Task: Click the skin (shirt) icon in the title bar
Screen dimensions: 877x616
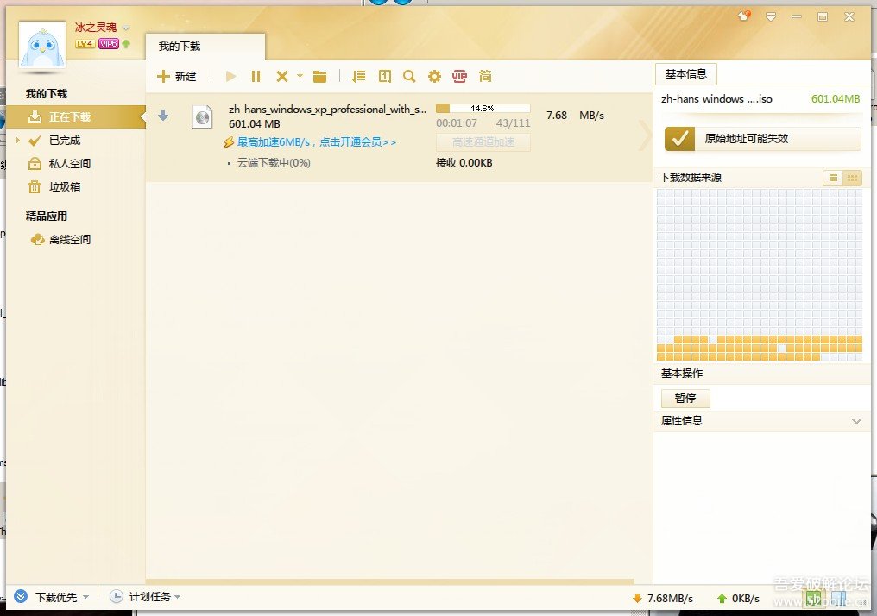Action: pyautogui.click(x=744, y=16)
